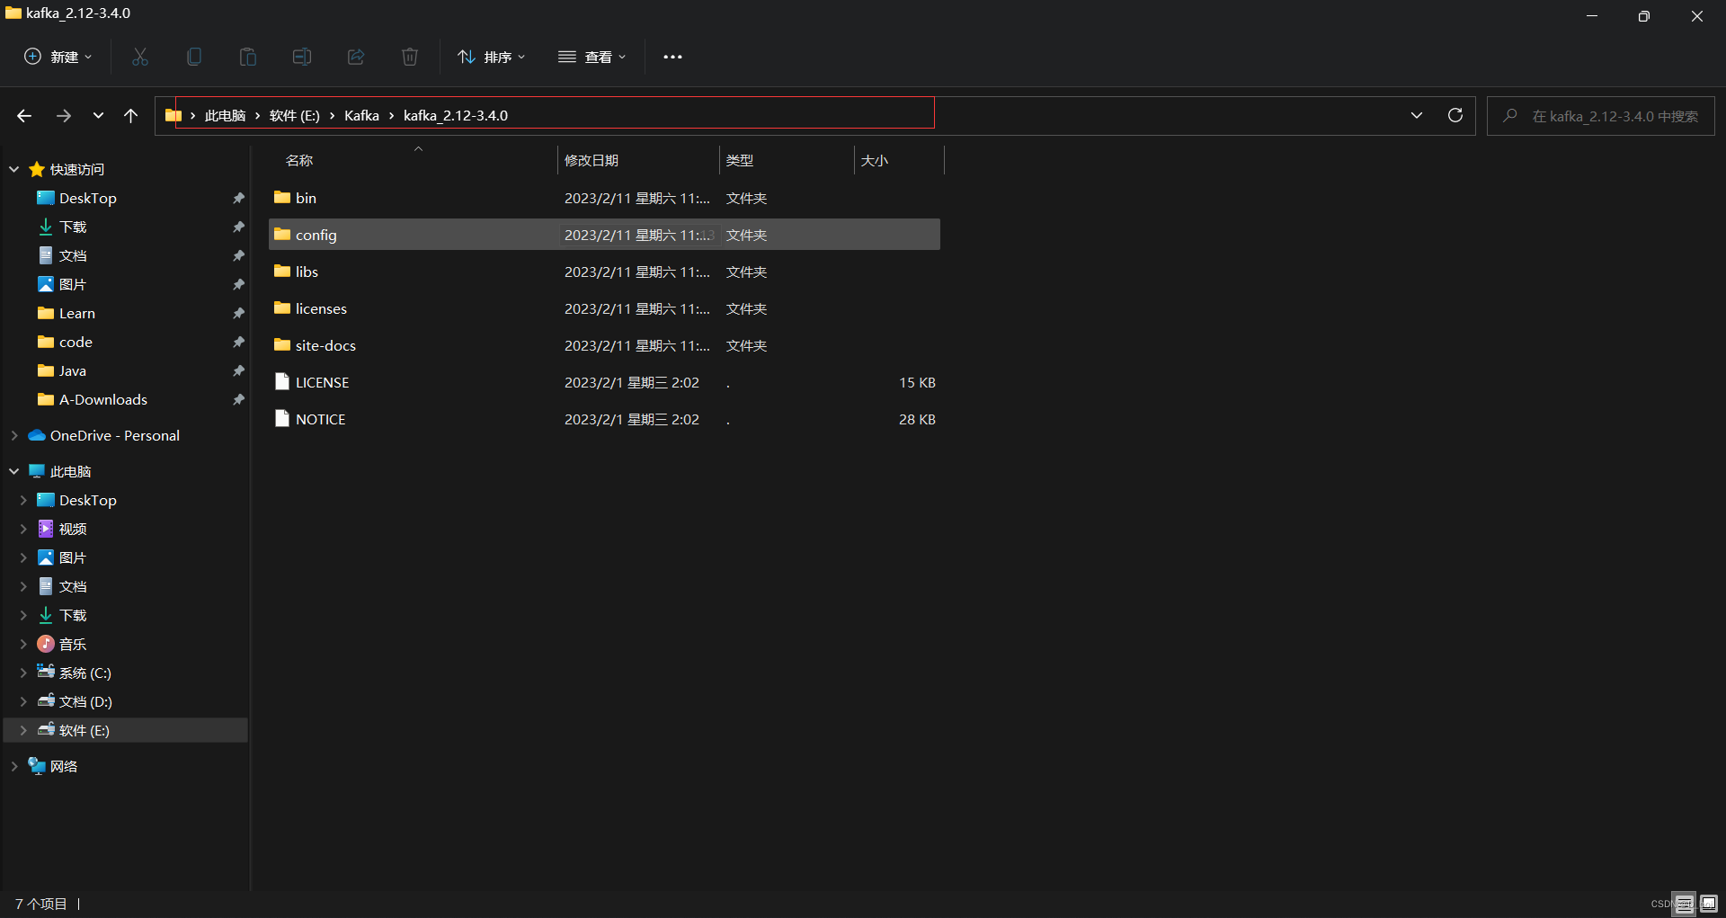Select the config folder row
1726x918 pixels.
(x=604, y=235)
